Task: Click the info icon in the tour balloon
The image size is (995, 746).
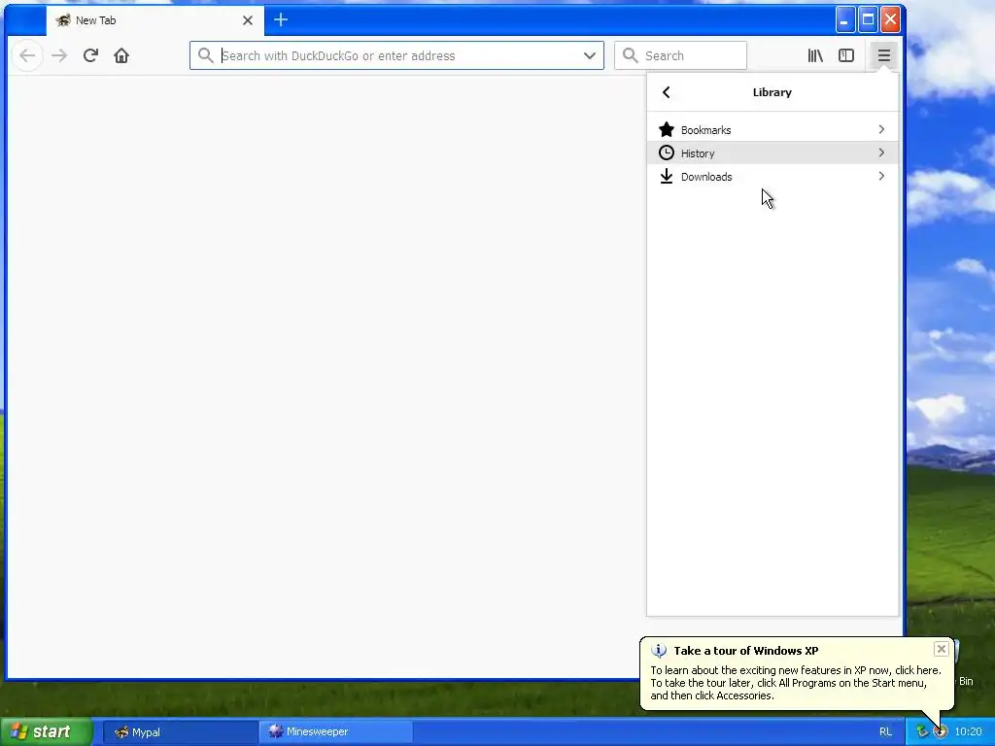Action: point(659,651)
